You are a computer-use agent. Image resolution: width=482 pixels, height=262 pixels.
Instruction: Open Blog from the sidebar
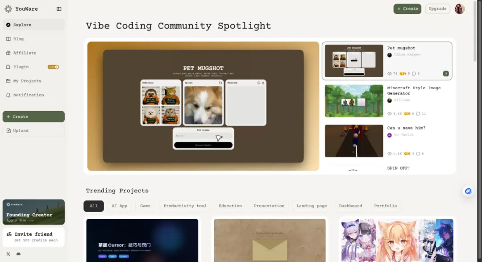point(33,39)
